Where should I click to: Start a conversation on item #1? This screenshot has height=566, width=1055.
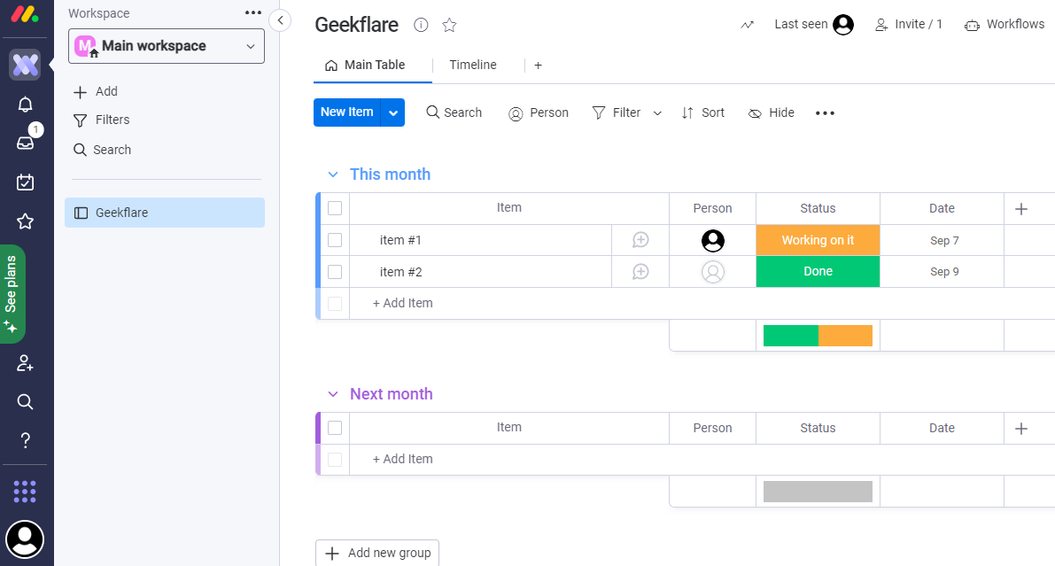[x=640, y=240]
